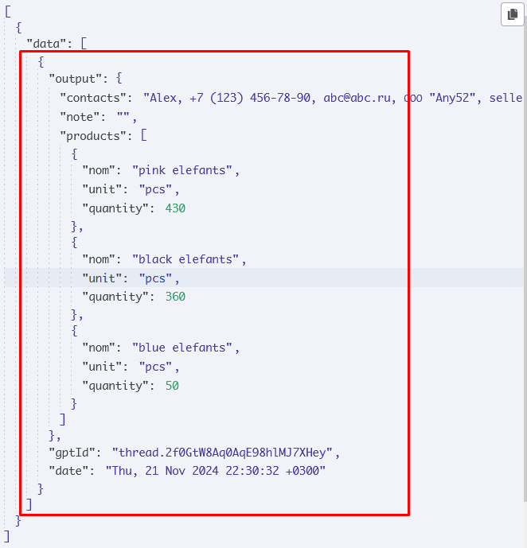
Task: Select the contacts string value starting with Alex
Action: (x=333, y=98)
